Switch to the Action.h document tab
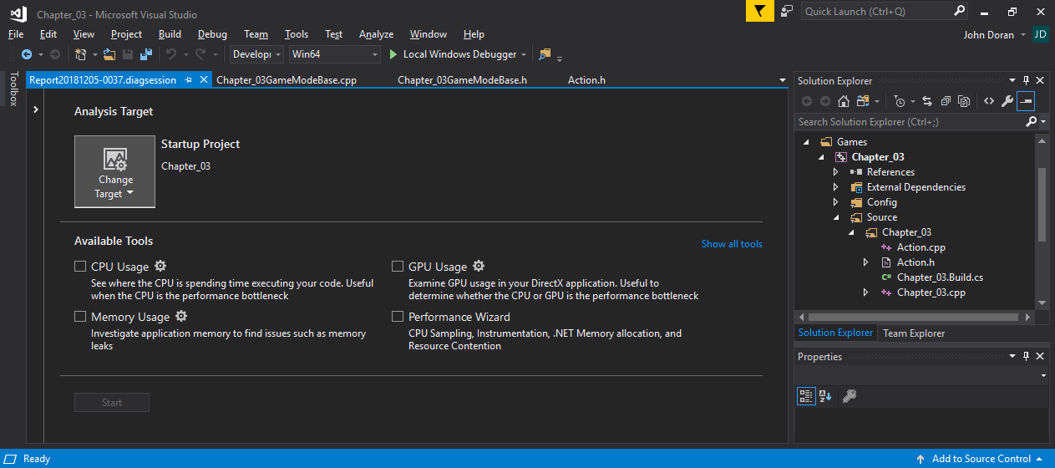Image resolution: width=1055 pixels, height=468 pixels. [x=586, y=80]
